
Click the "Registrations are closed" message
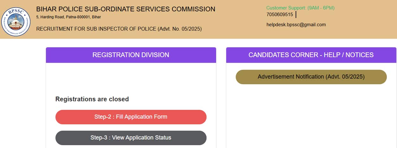pos(92,99)
